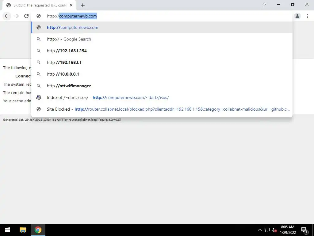Click the muted volume tray icon
Viewport: 314px width, 236px height.
coord(274,230)
